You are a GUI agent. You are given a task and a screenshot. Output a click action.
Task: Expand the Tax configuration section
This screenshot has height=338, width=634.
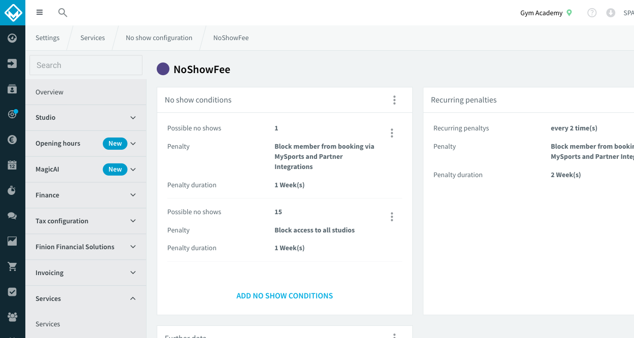point(86,221)
